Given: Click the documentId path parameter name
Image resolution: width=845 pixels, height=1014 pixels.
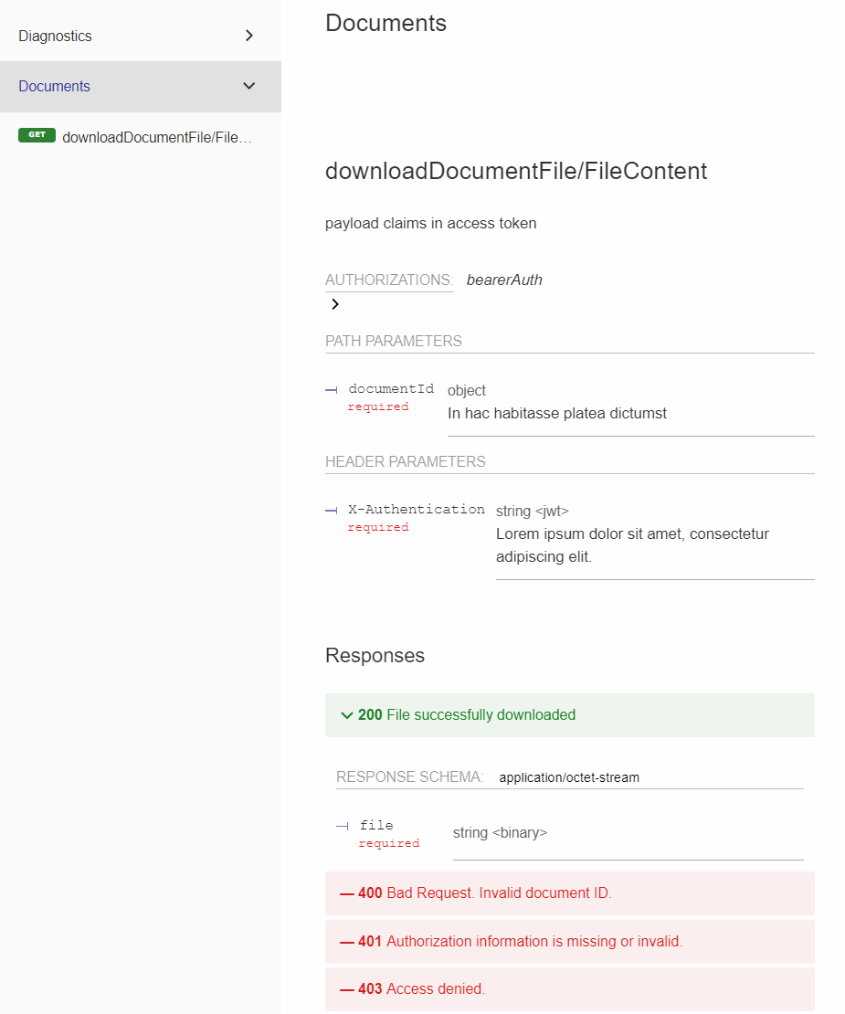Looking at the screenshot, I should [391, 389].
